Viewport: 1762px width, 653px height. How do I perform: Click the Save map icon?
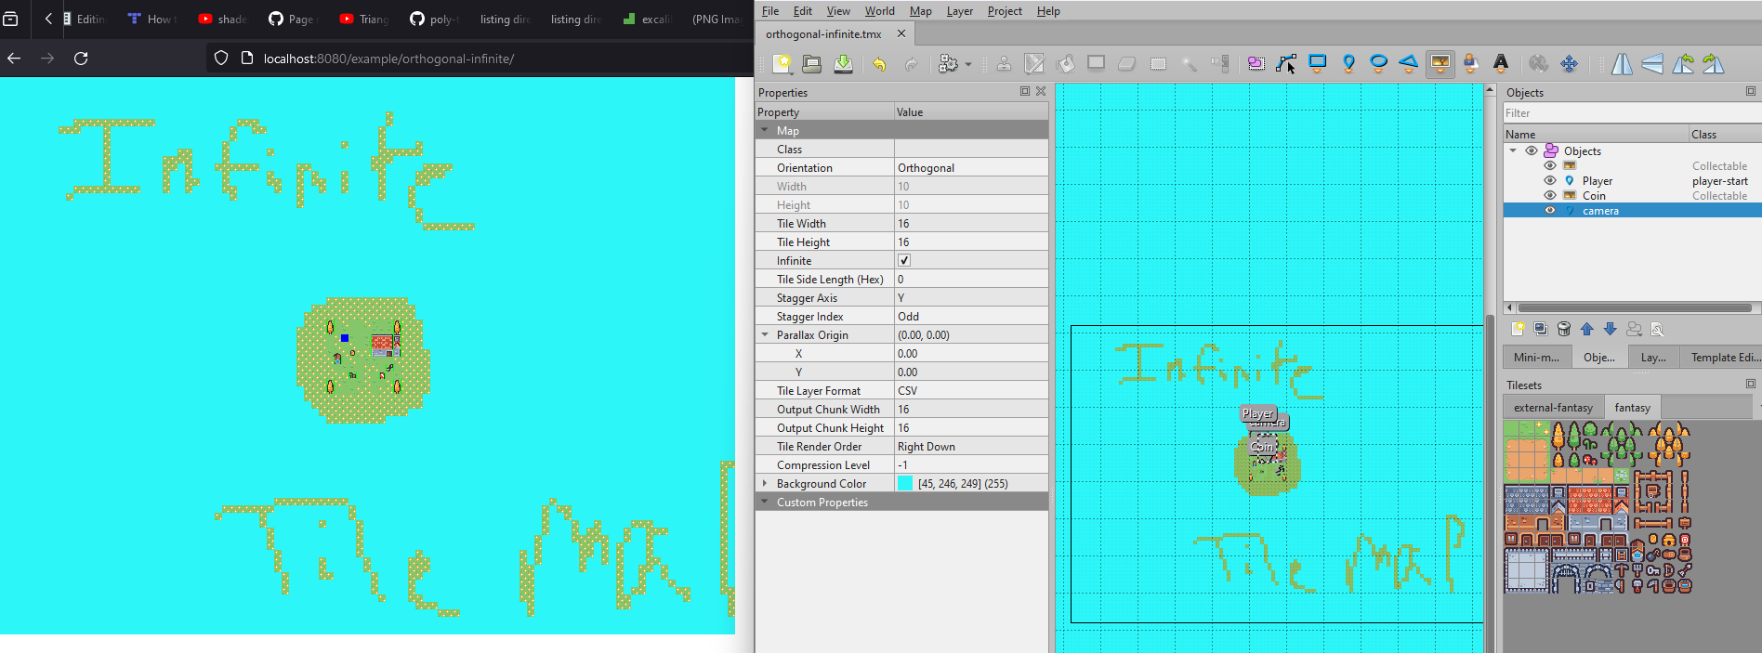(843, 63)
